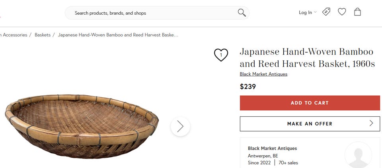382x168 pixels.
Task: Click the product title heading
Action: [307, 58]
